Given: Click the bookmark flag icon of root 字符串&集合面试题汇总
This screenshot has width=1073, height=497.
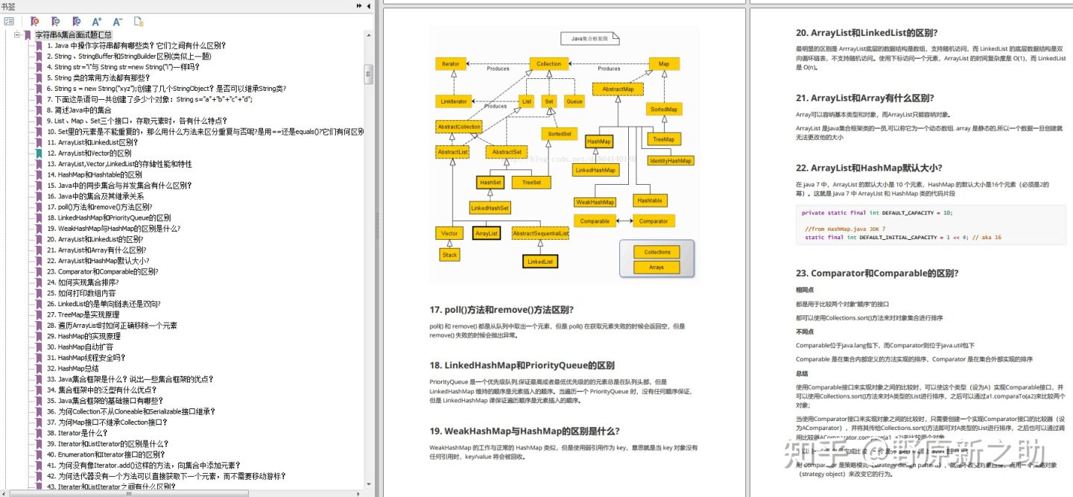Looking at the screenshot, I should click(x=28, y=34).
